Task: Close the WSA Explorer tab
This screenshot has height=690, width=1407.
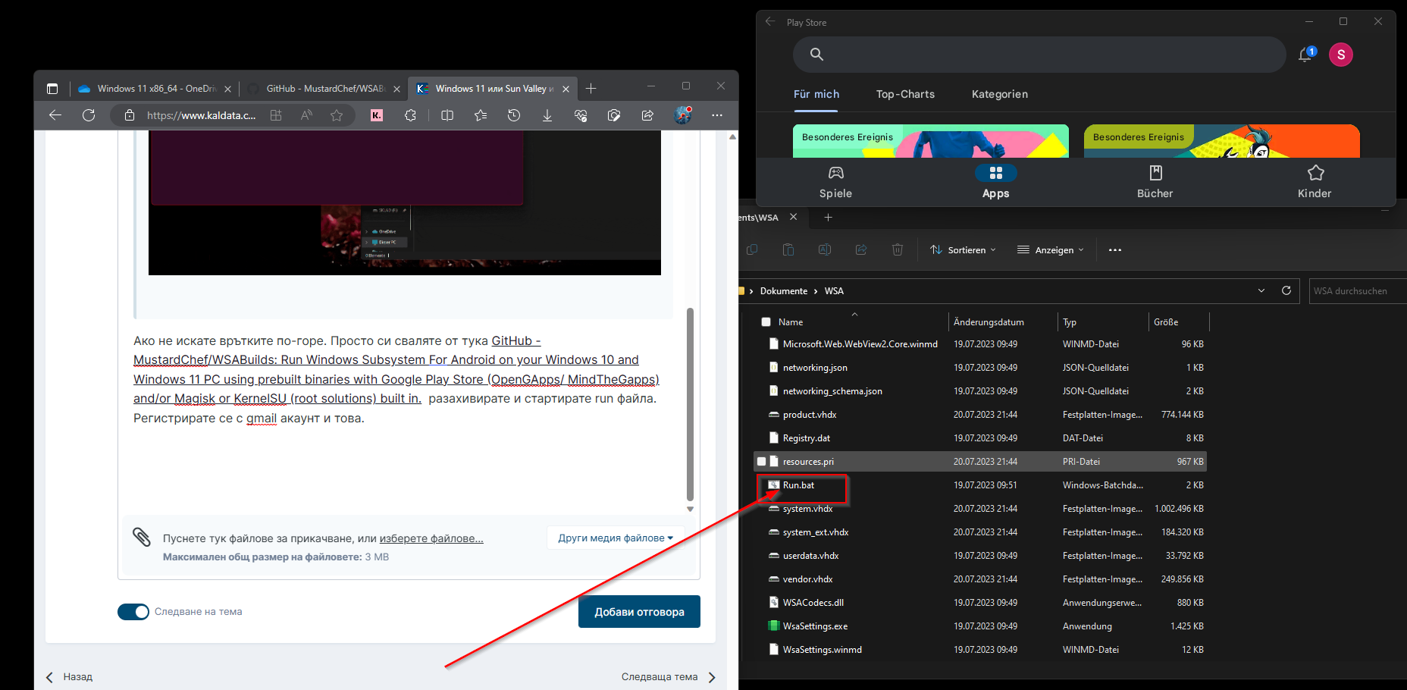Action: [x=794, y=217]
